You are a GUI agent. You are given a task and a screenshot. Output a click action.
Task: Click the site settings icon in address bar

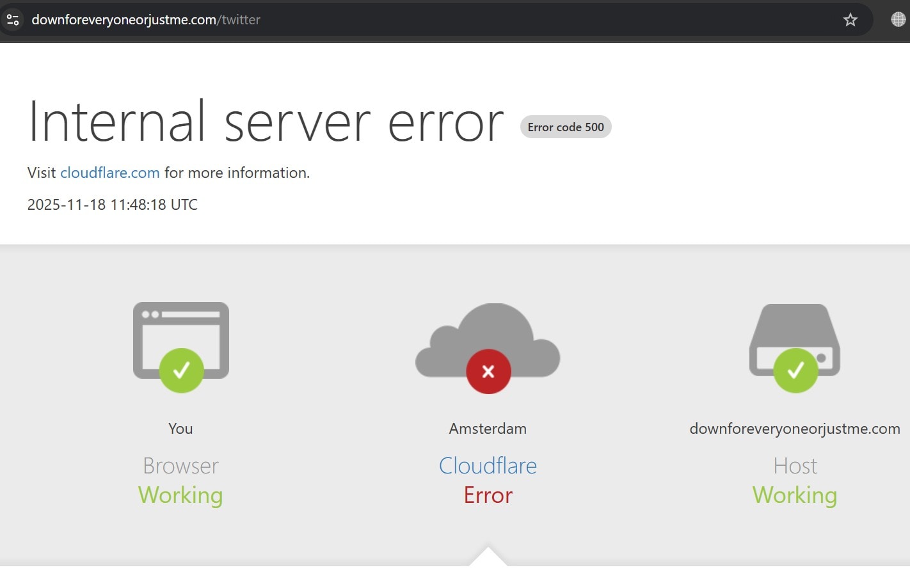[13, 20]
